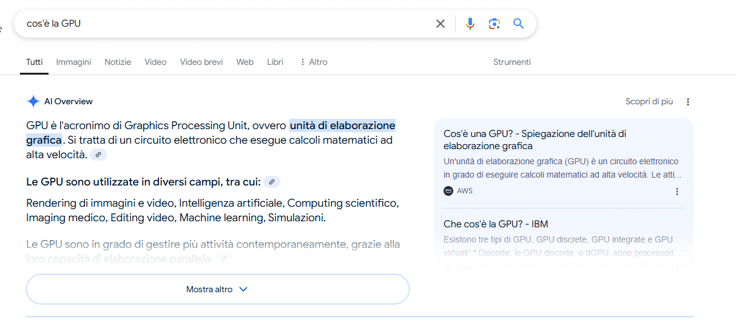Click link icon after 'alta velocità'
This screenshot has width=736, height=334.
98,155
